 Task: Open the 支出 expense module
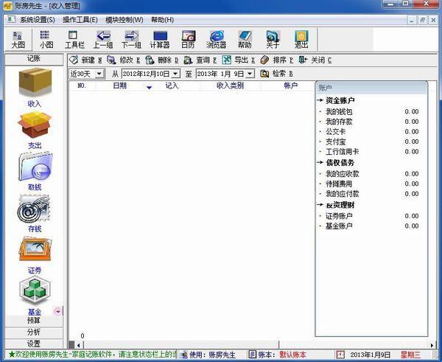(x=35, y=130)
